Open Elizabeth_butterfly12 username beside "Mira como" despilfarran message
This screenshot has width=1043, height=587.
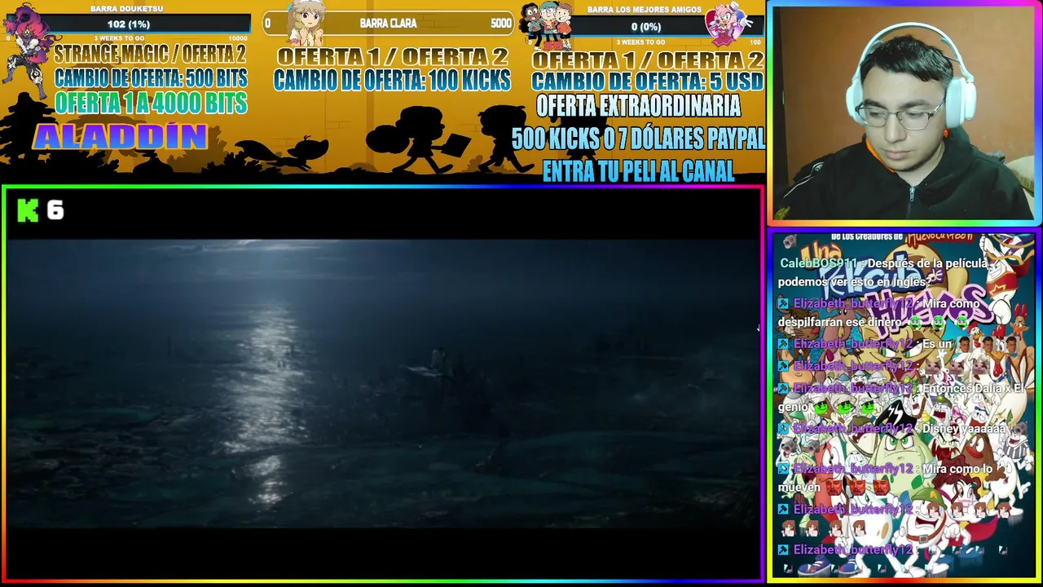(x=853, y=303)
